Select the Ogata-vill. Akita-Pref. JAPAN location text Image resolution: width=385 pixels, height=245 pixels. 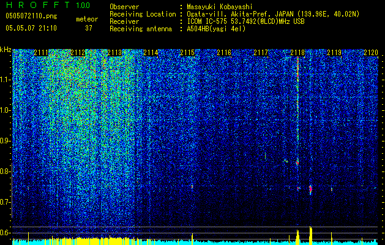coord(273,14)
